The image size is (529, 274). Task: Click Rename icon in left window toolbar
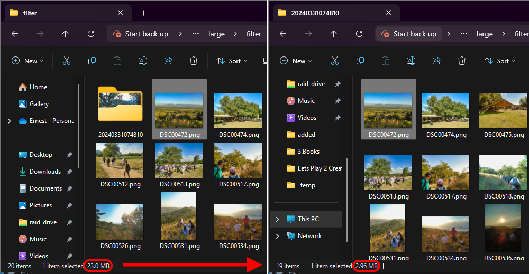pyautogui.click(x=142, y=61)
